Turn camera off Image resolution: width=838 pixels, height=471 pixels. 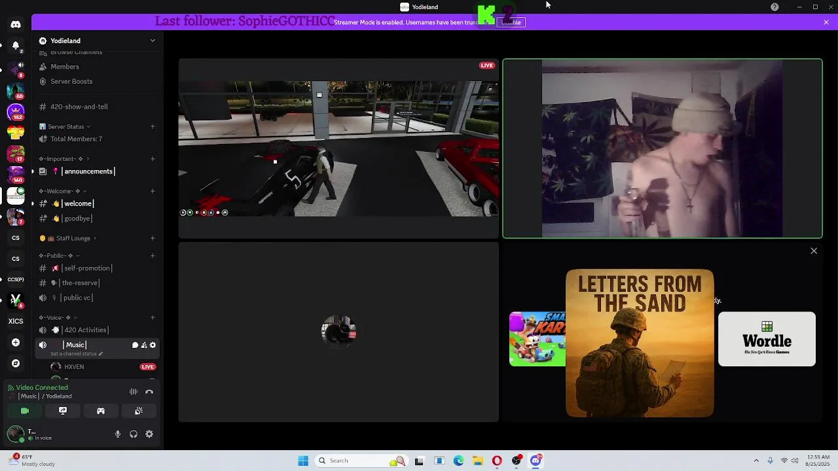point(25,411)
